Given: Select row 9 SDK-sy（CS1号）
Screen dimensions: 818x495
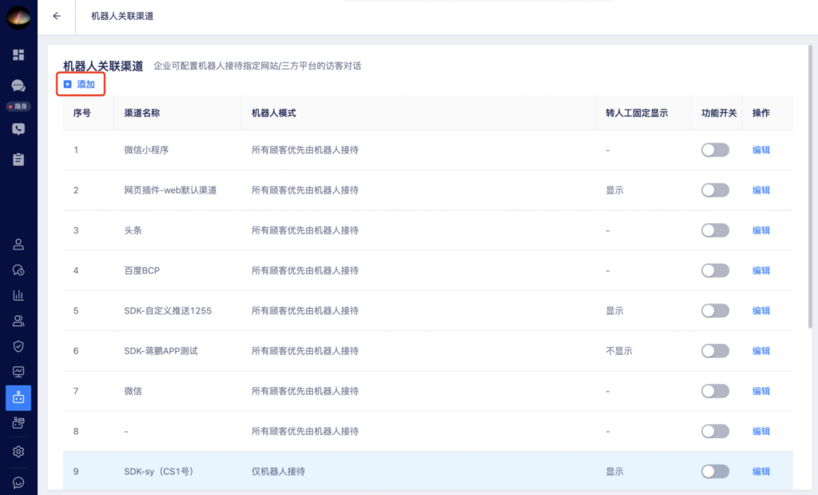Looking at the screenshot, I should pyautogui.click(x=428, y=472).
